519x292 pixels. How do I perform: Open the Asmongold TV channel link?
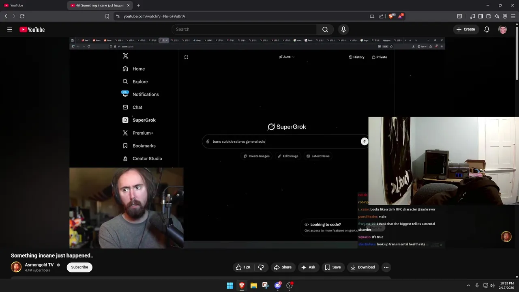tap(39, 265)
